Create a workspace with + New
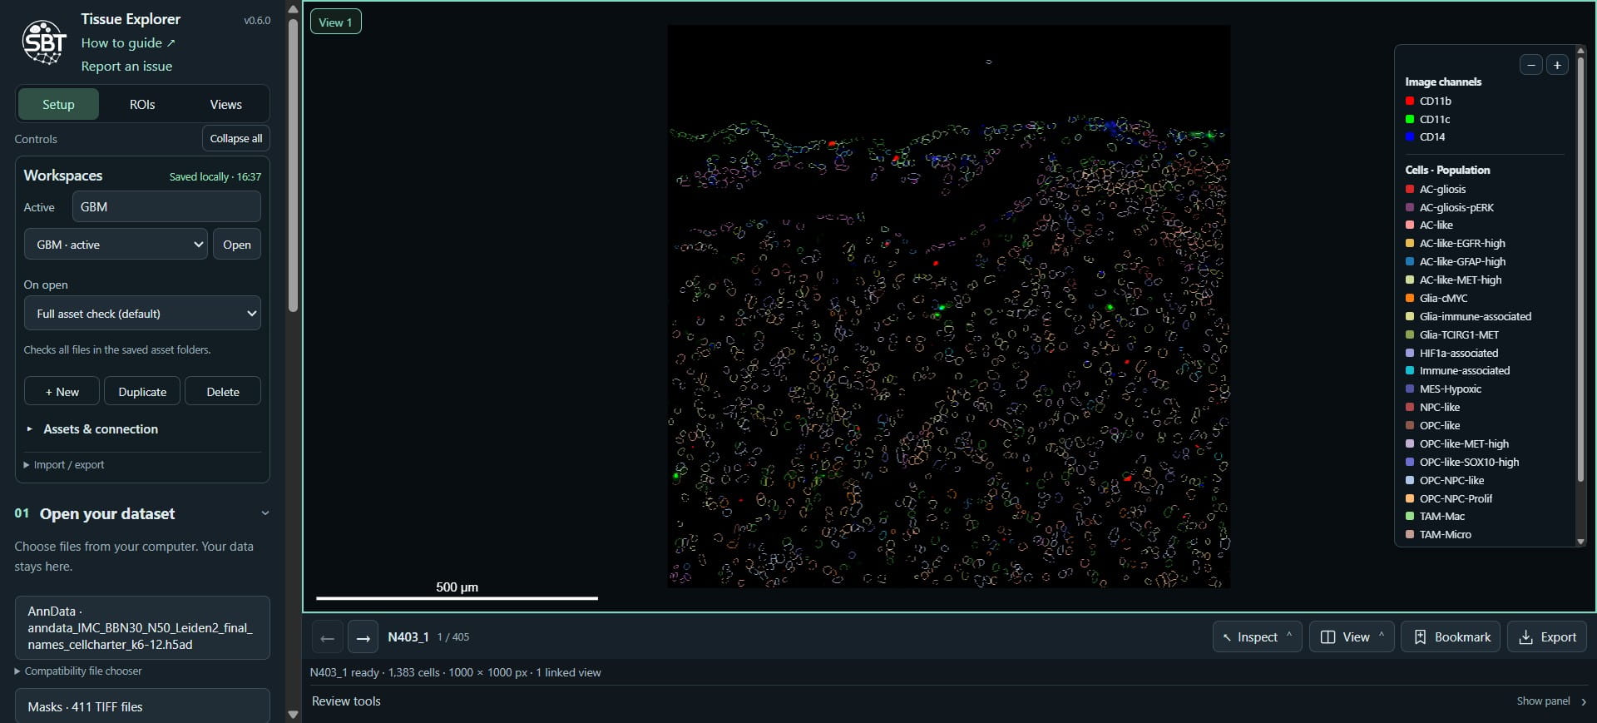The height and width of the screenshot is (723, 1597). tap(62, 391)
